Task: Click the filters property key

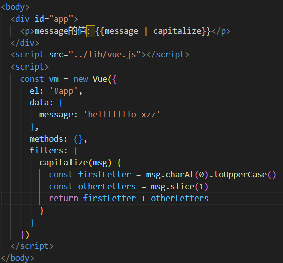Action: [46, 150]
